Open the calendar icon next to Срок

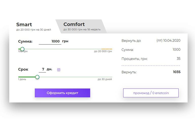(x=59, y=70)
